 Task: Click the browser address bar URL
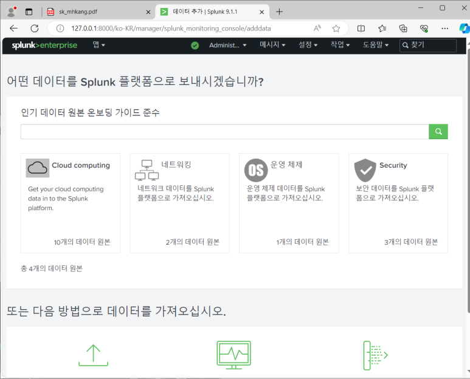pos(171,29)
